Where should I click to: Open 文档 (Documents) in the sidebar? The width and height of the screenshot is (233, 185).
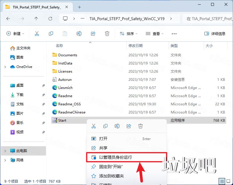coord(17,104)
